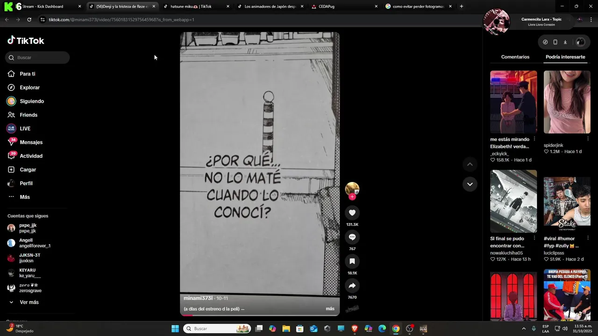Reload the page in Chrome
The image size is (598, 336).
coord(29,20)
